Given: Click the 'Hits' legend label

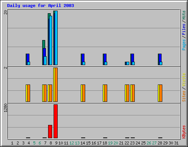Looking at the screenshot, I should coord(184,15).
